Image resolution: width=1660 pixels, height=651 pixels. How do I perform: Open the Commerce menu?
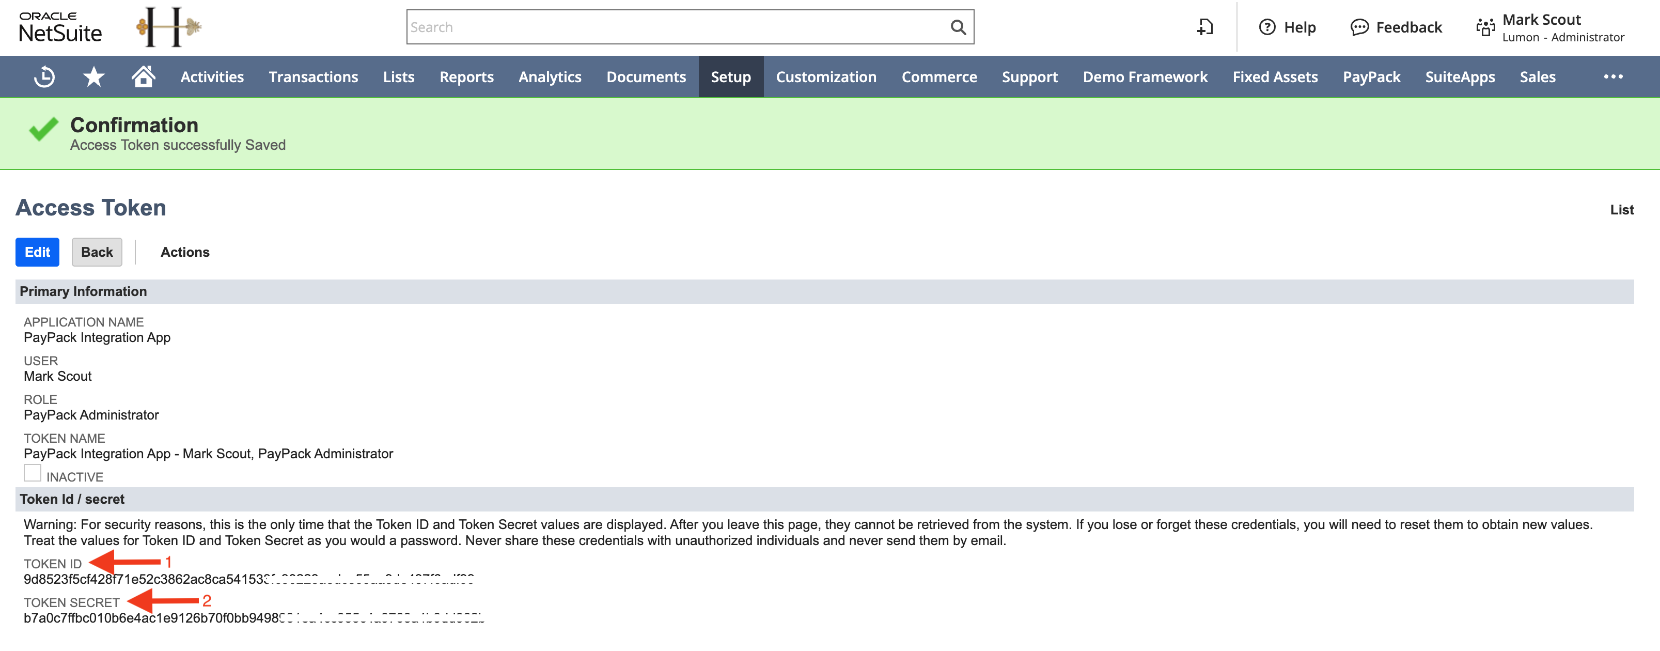[939, 76]
